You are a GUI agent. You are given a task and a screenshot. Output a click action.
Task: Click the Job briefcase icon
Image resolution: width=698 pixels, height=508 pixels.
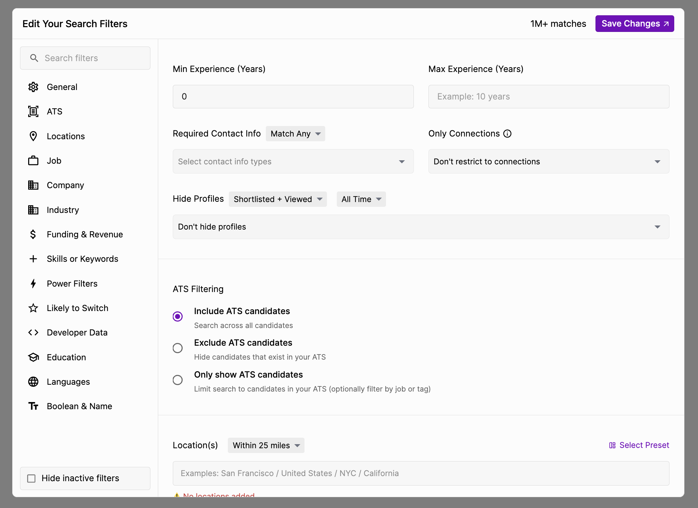pos(33,161)
